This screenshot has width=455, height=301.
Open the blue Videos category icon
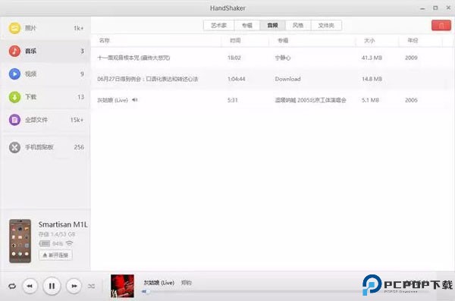tap(14, 74)
